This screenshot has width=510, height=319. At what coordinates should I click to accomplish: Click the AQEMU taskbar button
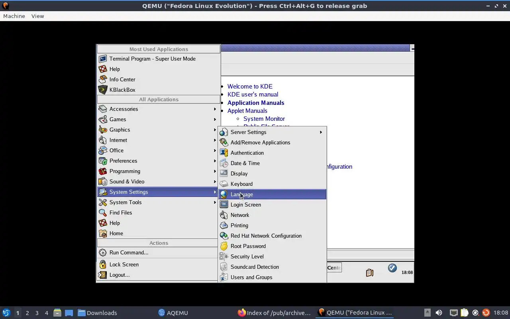[173, 313]
